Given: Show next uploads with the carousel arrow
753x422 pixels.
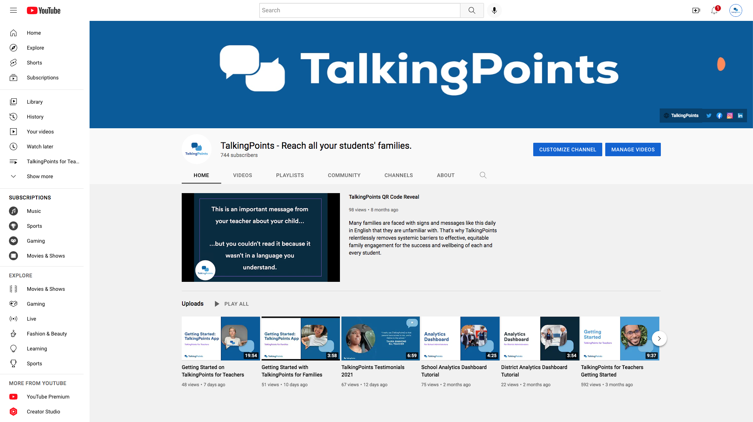Looking at the screenshot, I should [659, 338].
